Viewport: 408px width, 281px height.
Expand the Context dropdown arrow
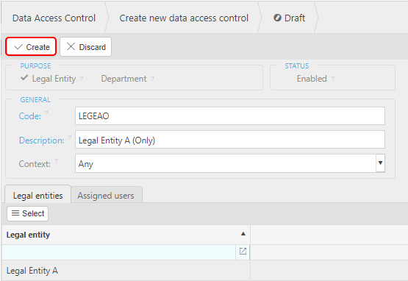[380, 163]
